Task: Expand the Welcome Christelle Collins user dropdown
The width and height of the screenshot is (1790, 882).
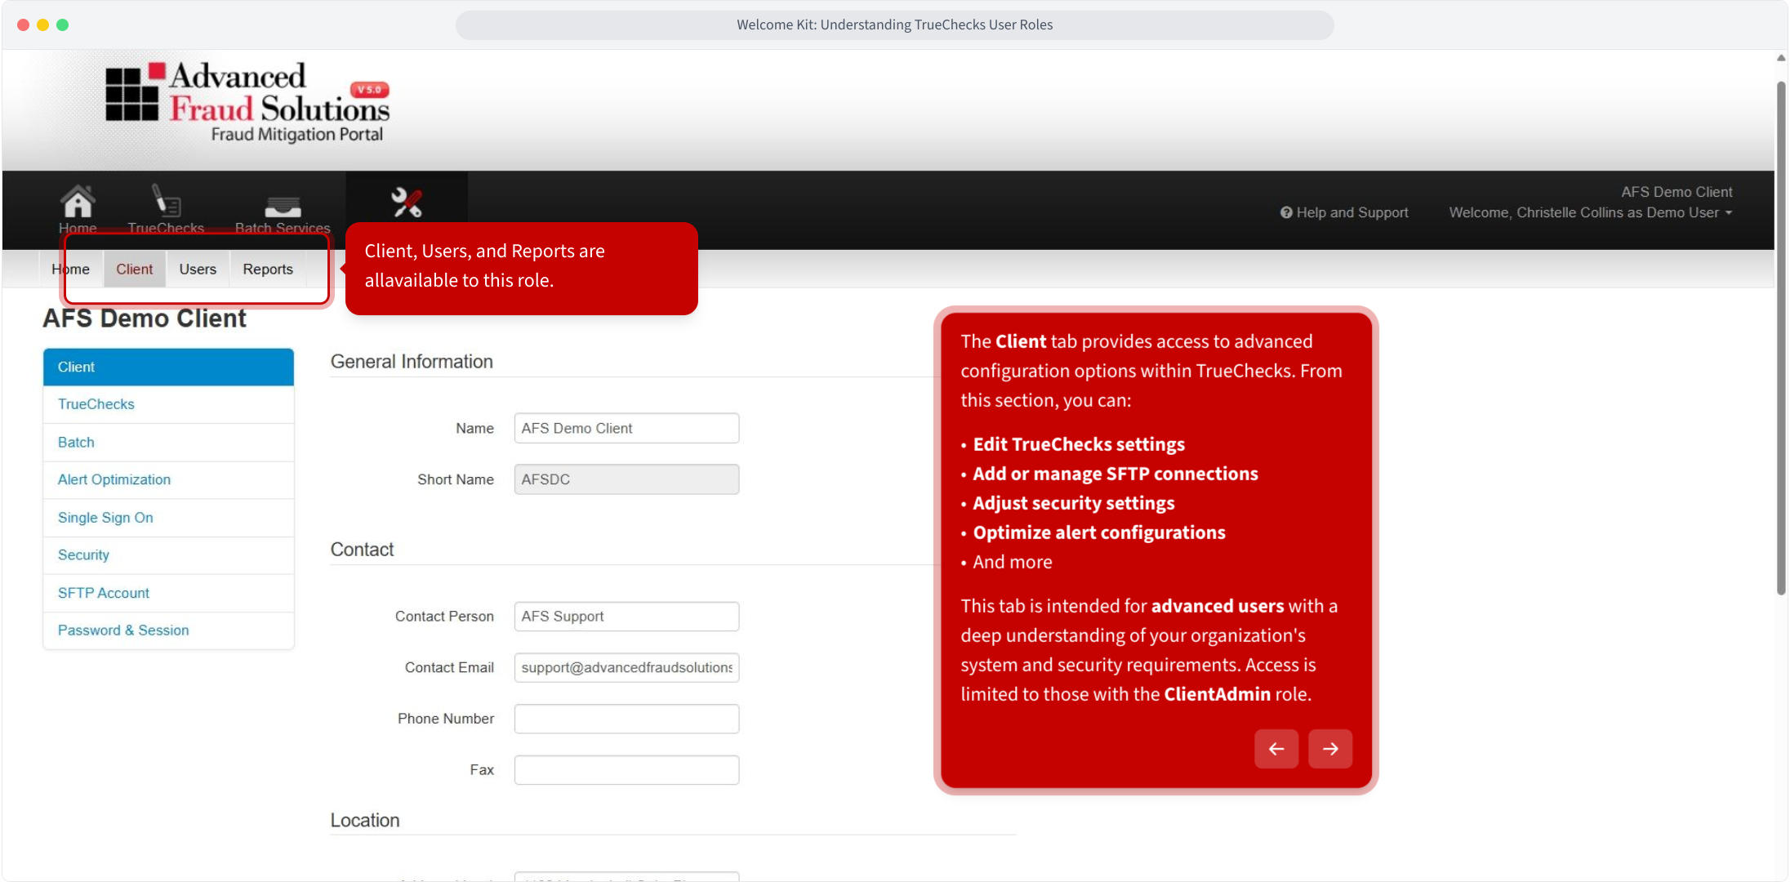Action: tap(1591, 212)
